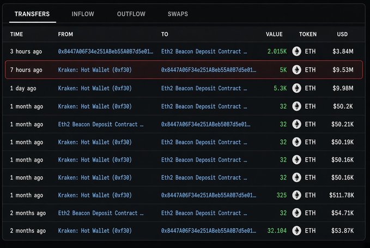
Task: Open the Outflow tab
Action: pyautogui.click(x=131, y=14)
